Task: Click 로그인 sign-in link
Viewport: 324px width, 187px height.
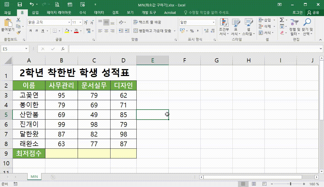Action: [x=297, y=12]
